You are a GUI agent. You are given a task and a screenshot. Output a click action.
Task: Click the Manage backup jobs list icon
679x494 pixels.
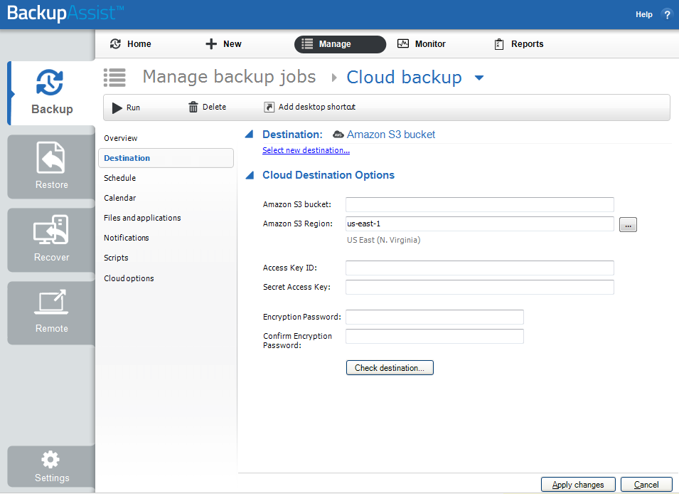coord(114,78)
